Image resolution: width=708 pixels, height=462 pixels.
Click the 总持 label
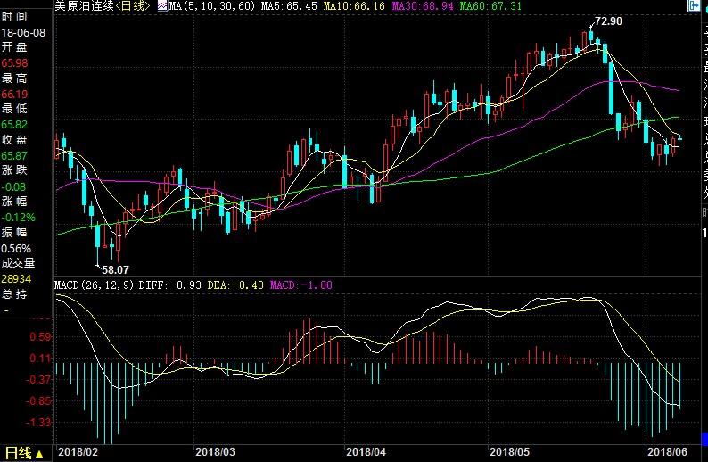14,294
